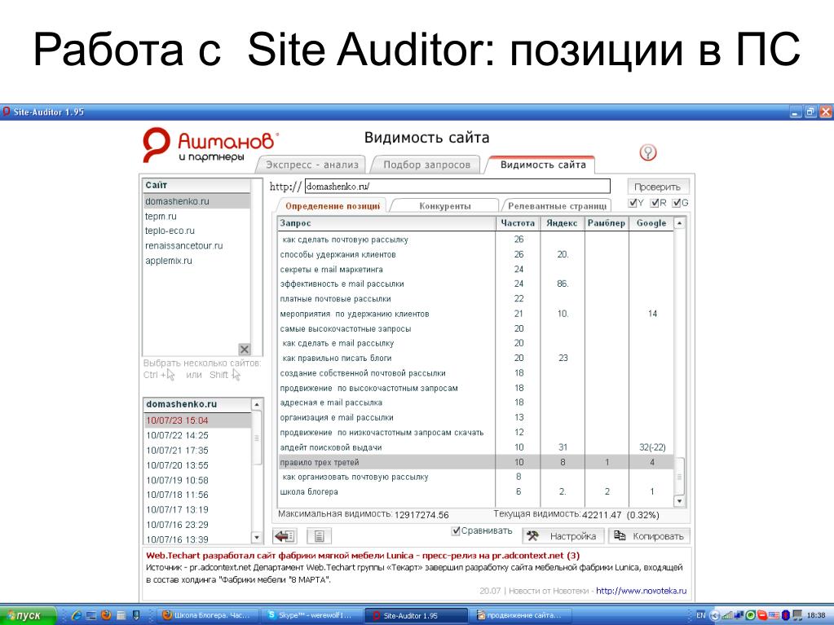Sort by Запрос column header

(386, 223)
